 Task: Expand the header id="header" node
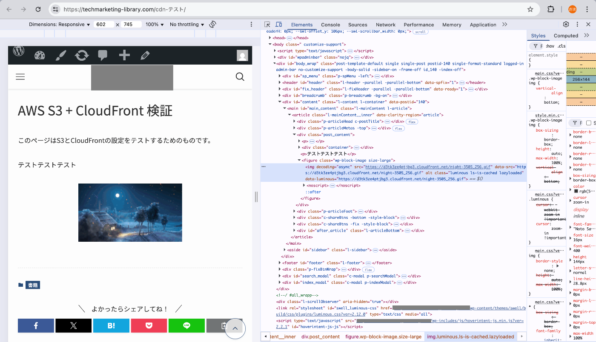[280, 82]
